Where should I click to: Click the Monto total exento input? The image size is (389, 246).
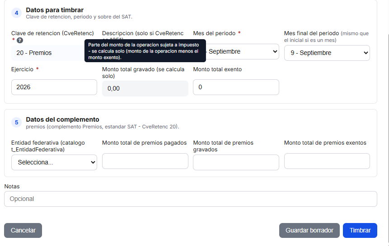(x=236, y=87)
